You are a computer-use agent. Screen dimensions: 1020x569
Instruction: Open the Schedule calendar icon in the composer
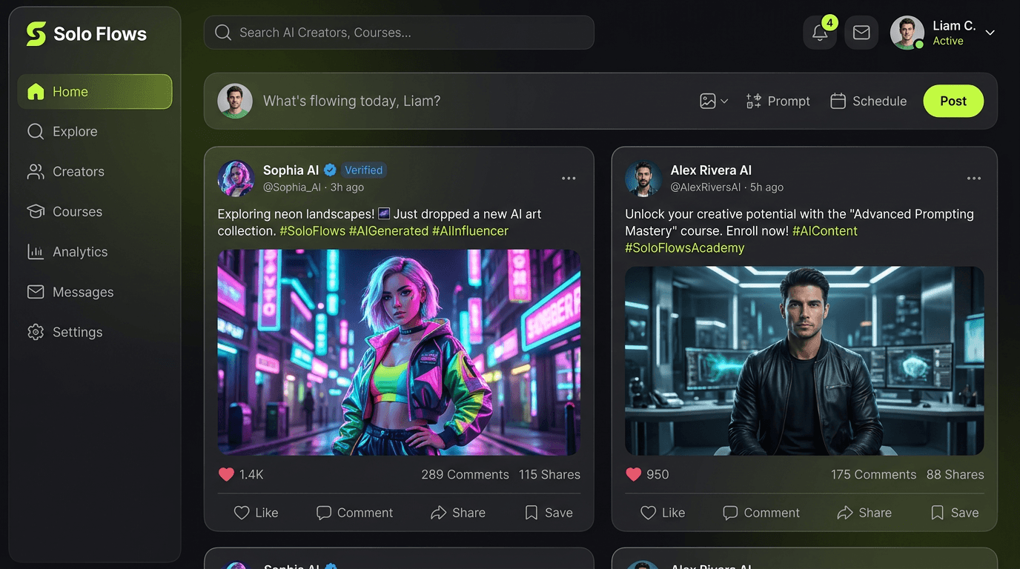(x=838, y=100)
